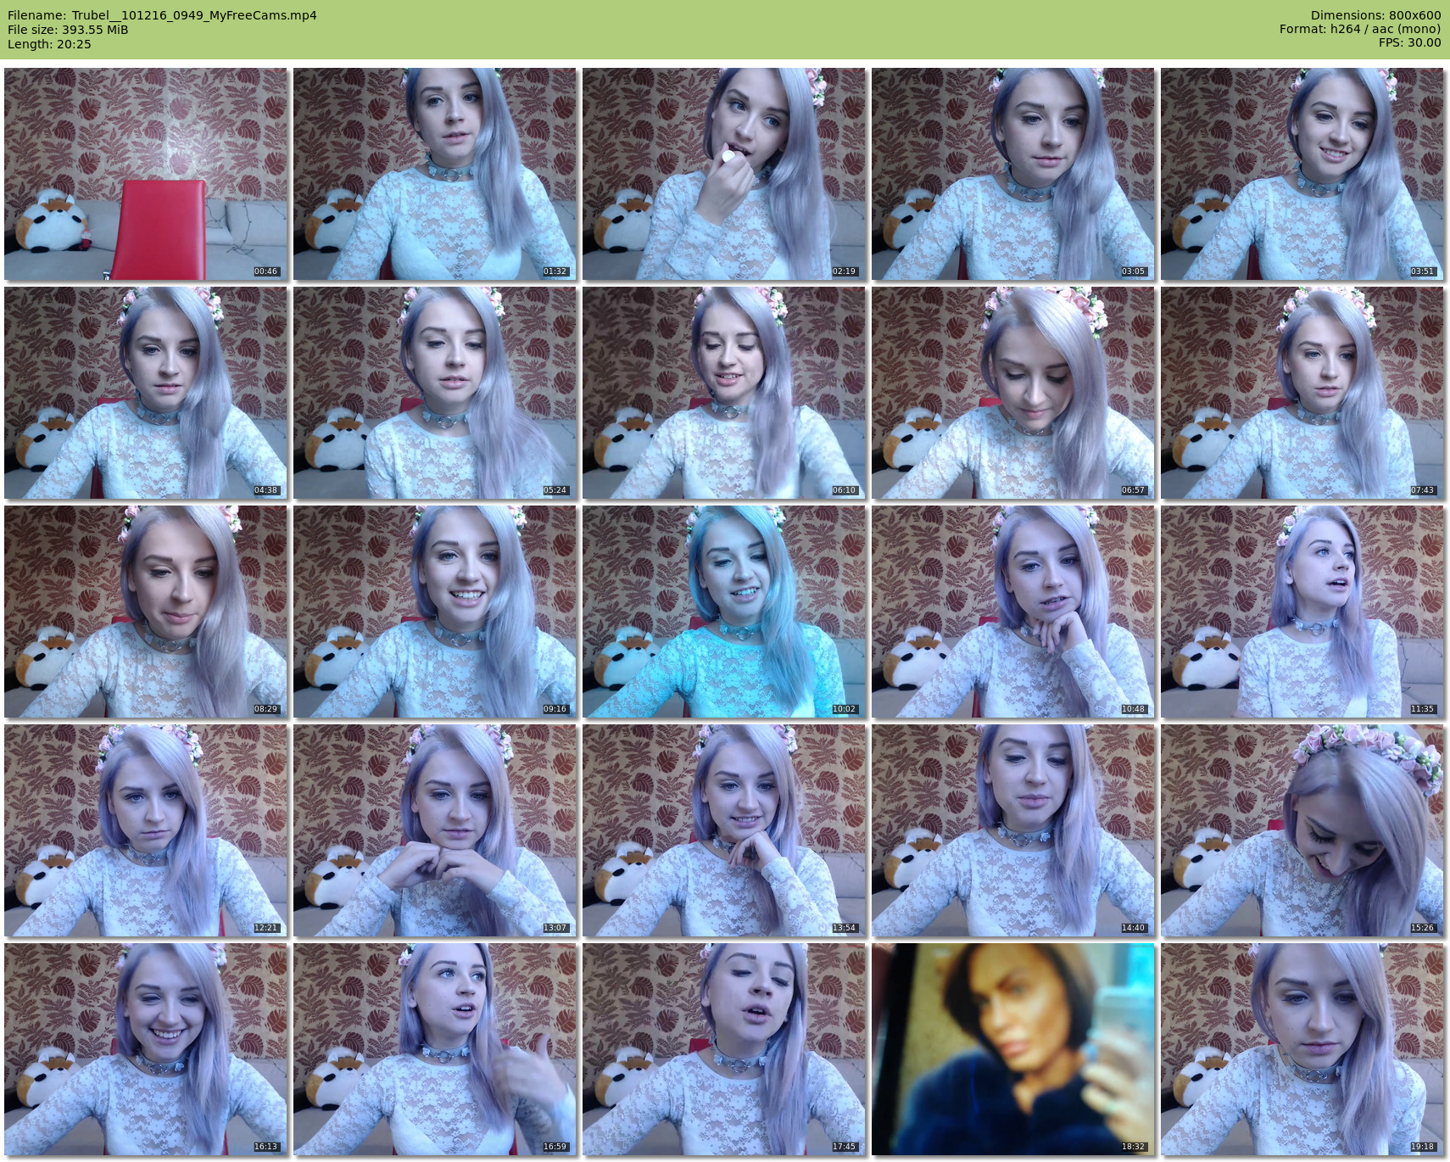
Task: Open the thumbnail stamped 00:46
Action: point(146,174)
